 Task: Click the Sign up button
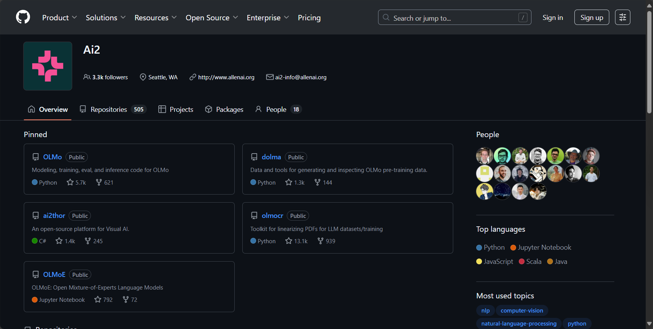pyautogui.click(x=592, y=17)
